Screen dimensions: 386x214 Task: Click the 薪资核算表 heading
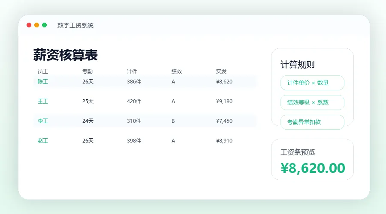66,55
